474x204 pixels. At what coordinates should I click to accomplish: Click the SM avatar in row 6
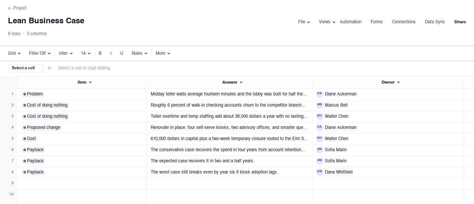(x=320, y=150)
